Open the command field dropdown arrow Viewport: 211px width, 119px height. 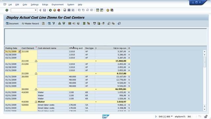36,10
